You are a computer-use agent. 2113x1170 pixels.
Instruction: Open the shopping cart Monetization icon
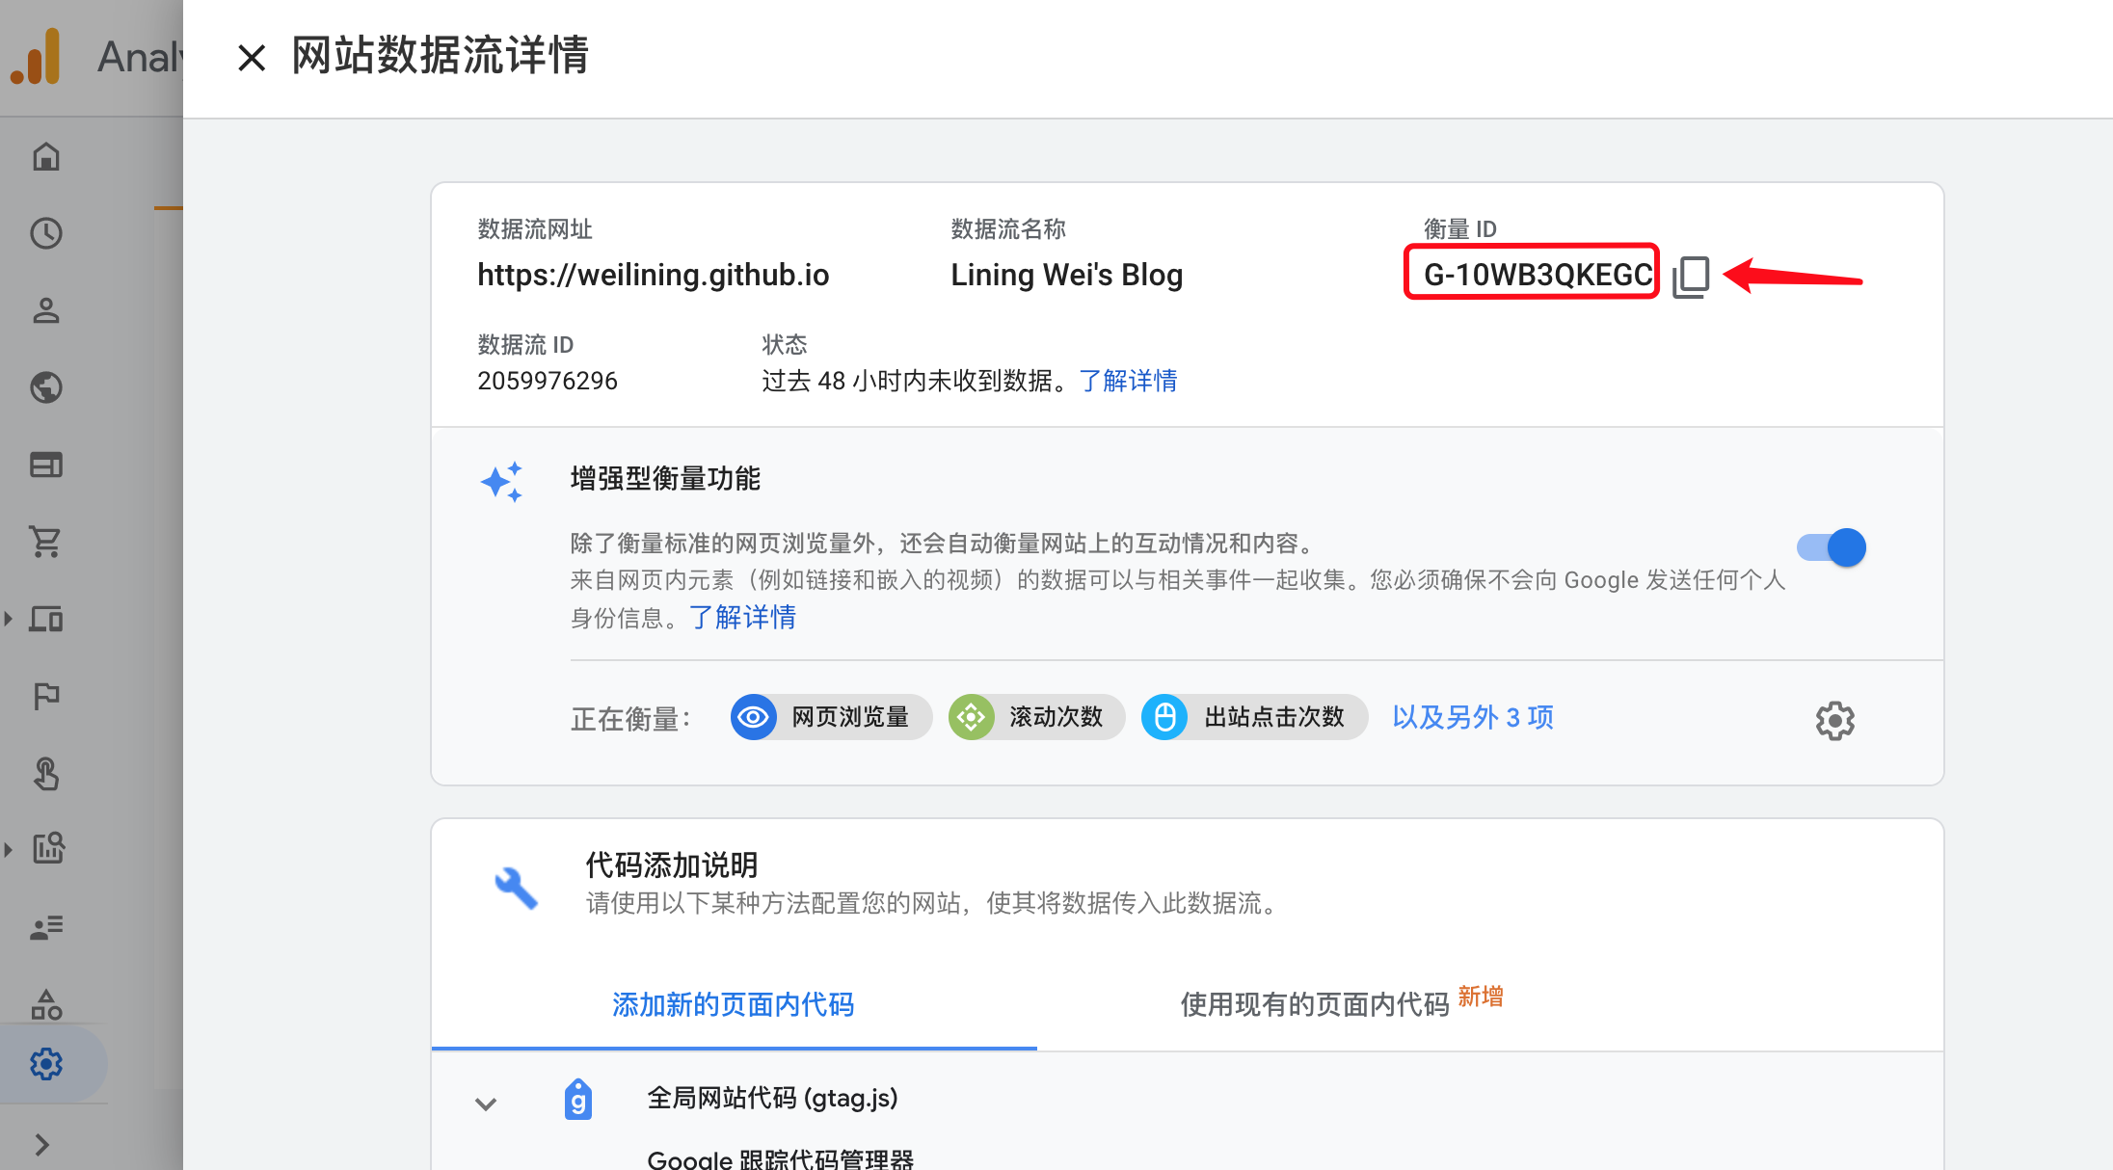pyautogui.click(x=45, y=542)
